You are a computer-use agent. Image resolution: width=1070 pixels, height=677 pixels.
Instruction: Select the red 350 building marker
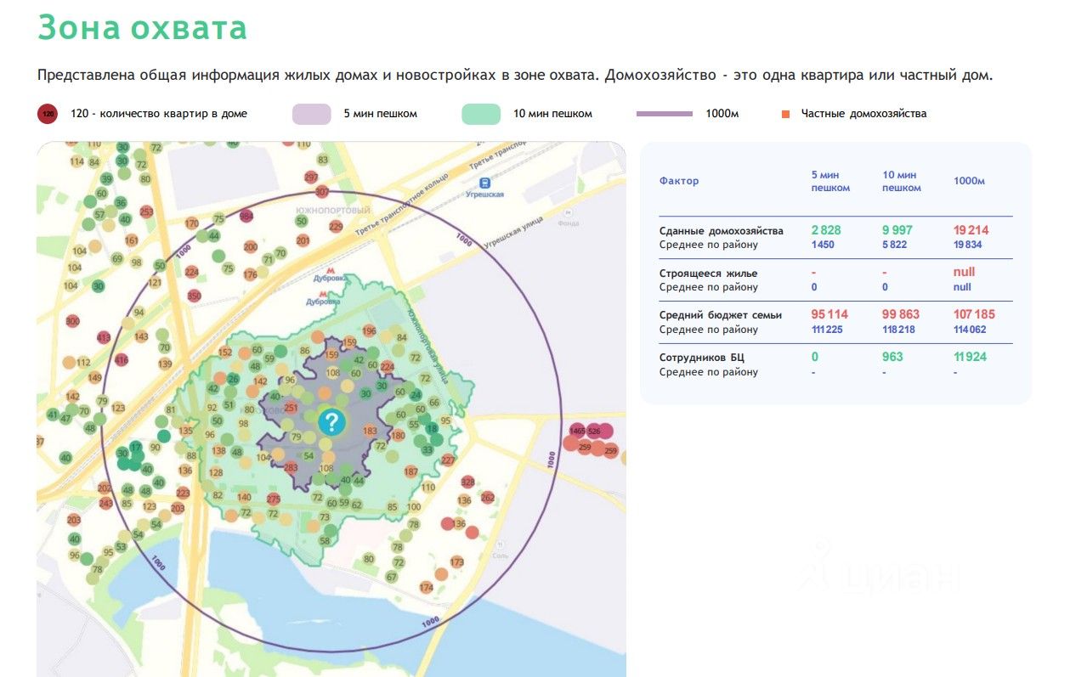tap(194, 296)
